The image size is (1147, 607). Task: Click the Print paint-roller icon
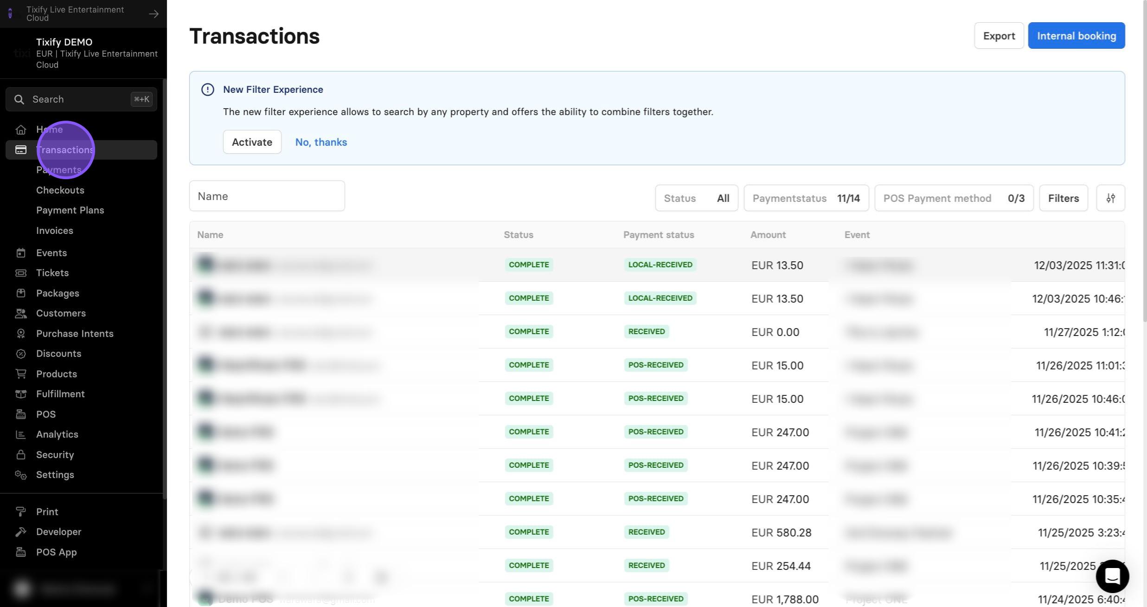click(x=20, y=512)
